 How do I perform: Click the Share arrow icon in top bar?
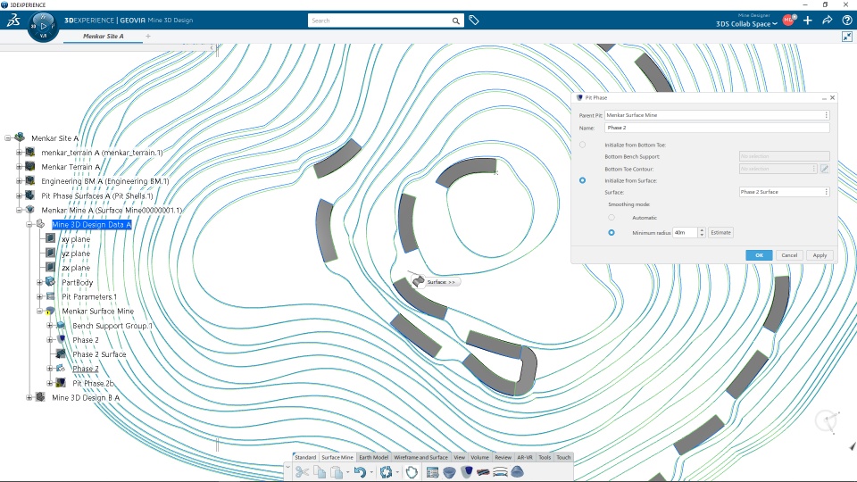(827, 21)
